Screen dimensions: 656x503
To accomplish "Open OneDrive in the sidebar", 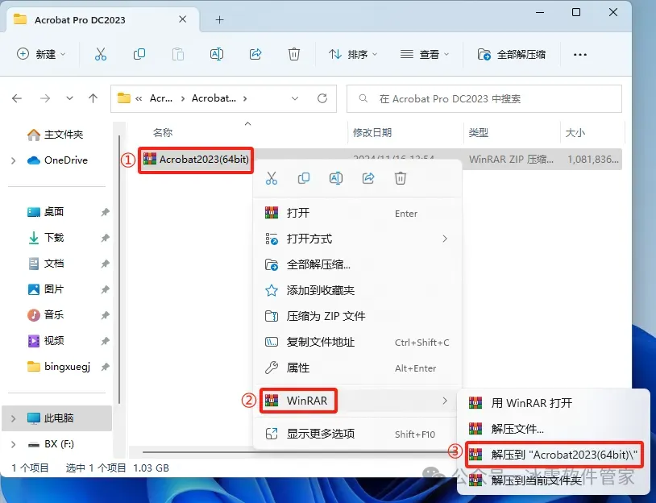I will [57, 160].
